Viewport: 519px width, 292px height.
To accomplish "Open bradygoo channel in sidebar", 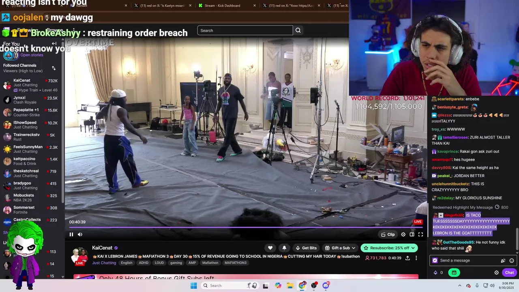I will click(x=31, y=185).
